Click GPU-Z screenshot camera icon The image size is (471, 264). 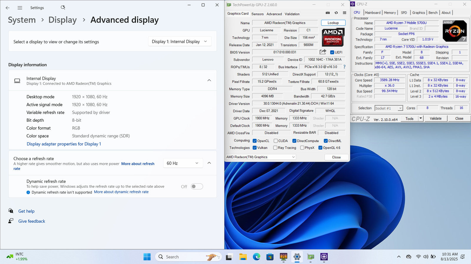[328, 13]
